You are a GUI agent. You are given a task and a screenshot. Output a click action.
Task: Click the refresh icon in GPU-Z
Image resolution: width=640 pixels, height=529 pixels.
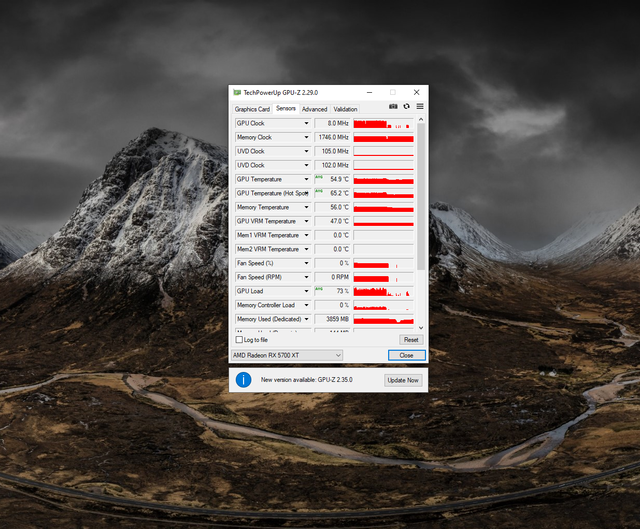click(x=407, y=106)
